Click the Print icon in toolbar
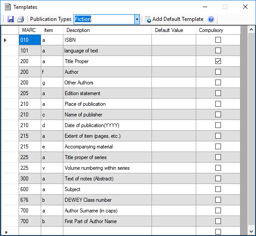Screen dimensions: 256x236 point(21,19)
